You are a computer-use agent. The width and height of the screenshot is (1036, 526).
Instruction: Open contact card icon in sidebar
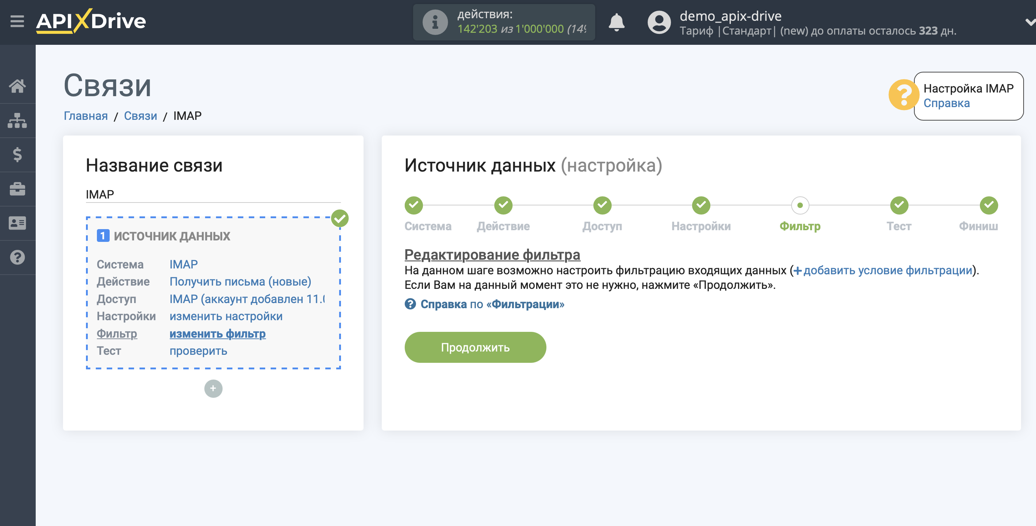pos(17,223)
